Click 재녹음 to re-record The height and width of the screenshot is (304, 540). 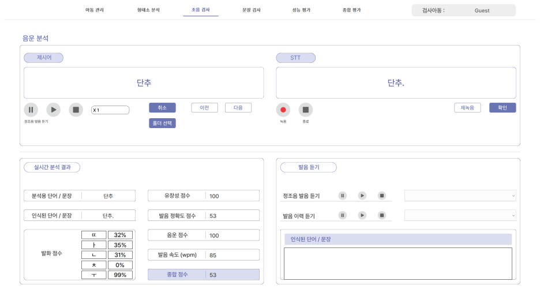(x=467, y=108)
